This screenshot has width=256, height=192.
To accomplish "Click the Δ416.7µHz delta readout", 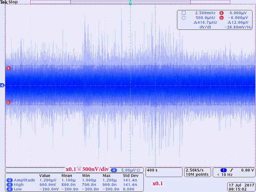I will (x=205, y=23).
